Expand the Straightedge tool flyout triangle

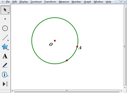(8, 41)
